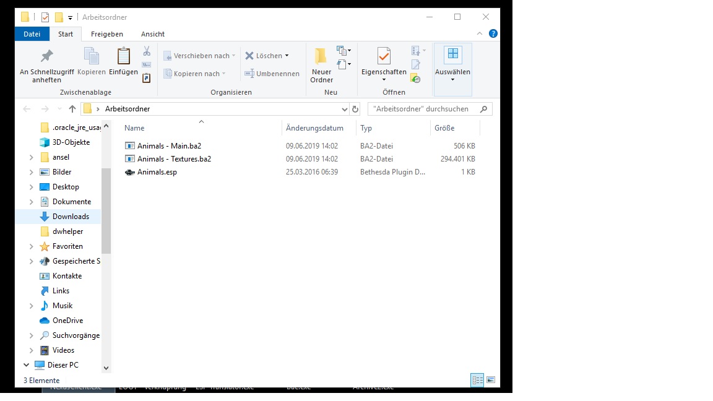Go up one folder level arrow
This screenshot has height=401, width=713.
click(x=72, y=109)
